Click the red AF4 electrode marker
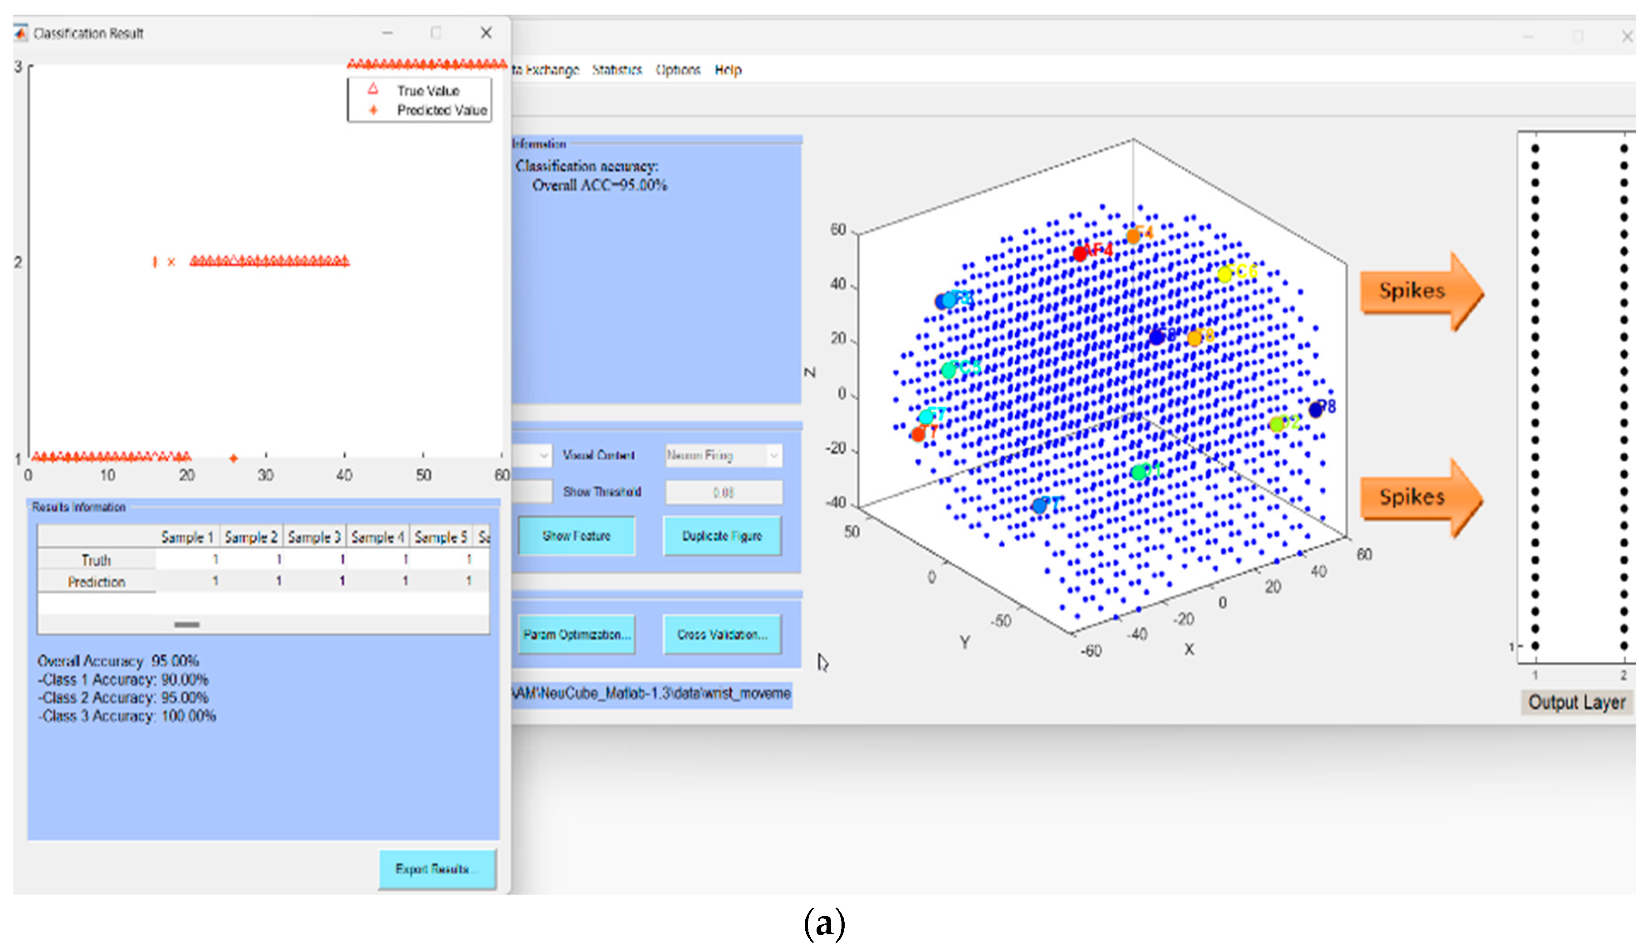The height and width of the screenshot is (952, 1649). click(1080, 253)
